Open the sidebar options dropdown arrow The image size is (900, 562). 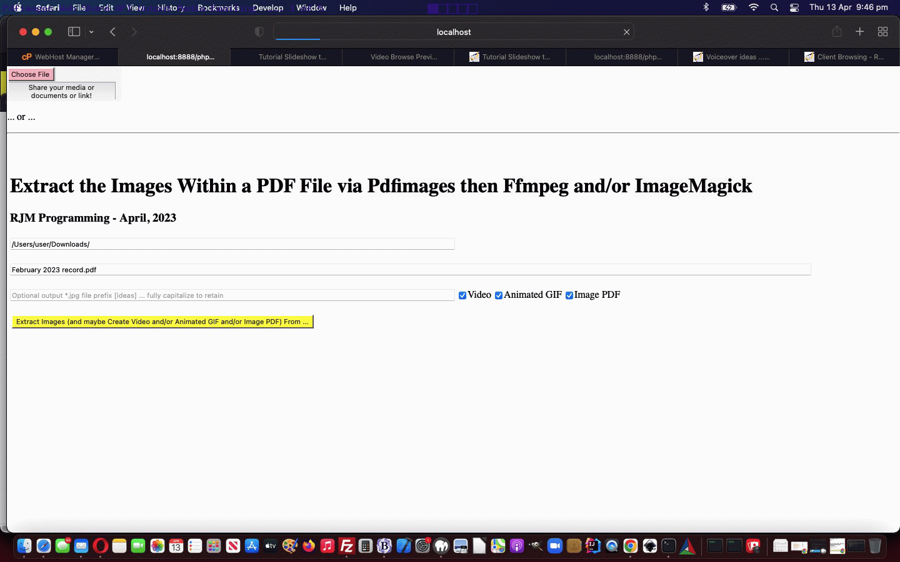click(x=91, y=32)
